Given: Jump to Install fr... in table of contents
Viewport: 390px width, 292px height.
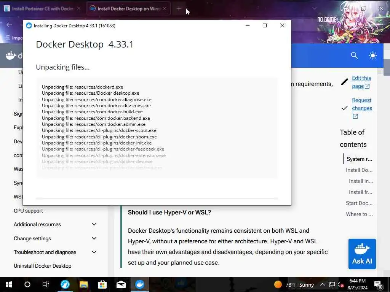Looking at the screenshot, I should (x=361, y=192).
